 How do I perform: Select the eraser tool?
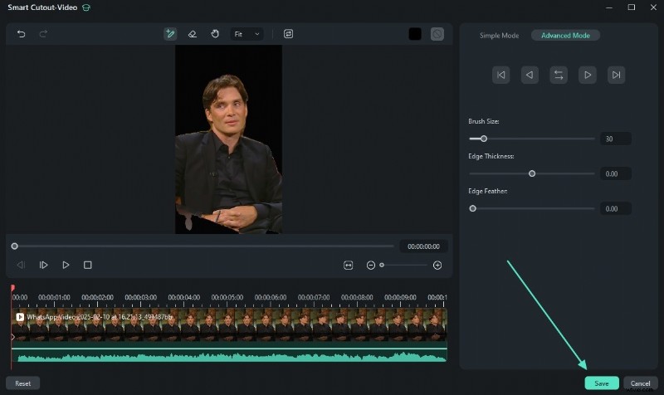coord(192,34)
